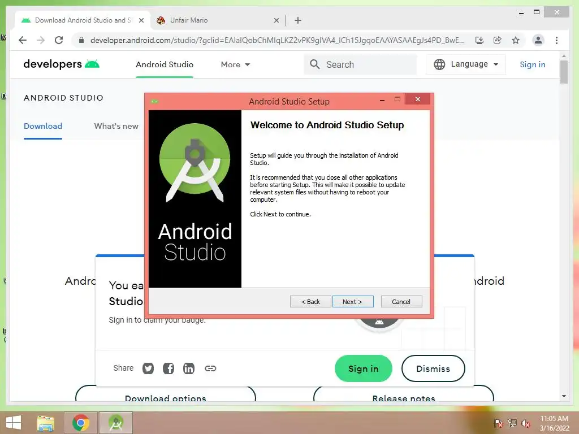Screen dimensions: 579x434
Task: Click the padlock site info icon
Action: pos(81,40)
